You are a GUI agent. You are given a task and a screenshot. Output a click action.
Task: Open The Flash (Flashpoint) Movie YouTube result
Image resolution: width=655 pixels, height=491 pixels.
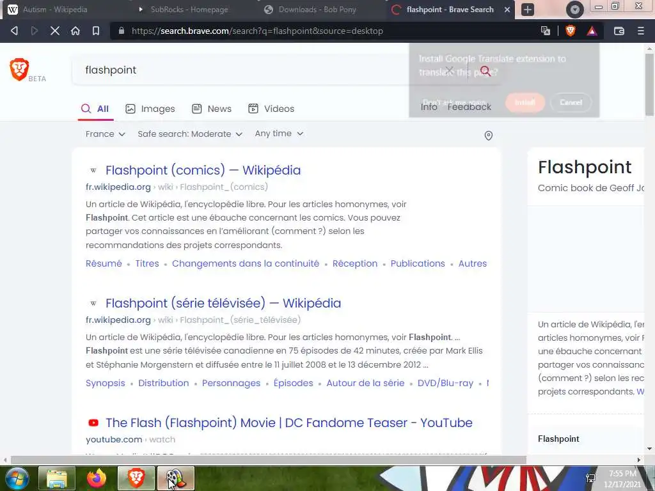click(x=289, y=423)
